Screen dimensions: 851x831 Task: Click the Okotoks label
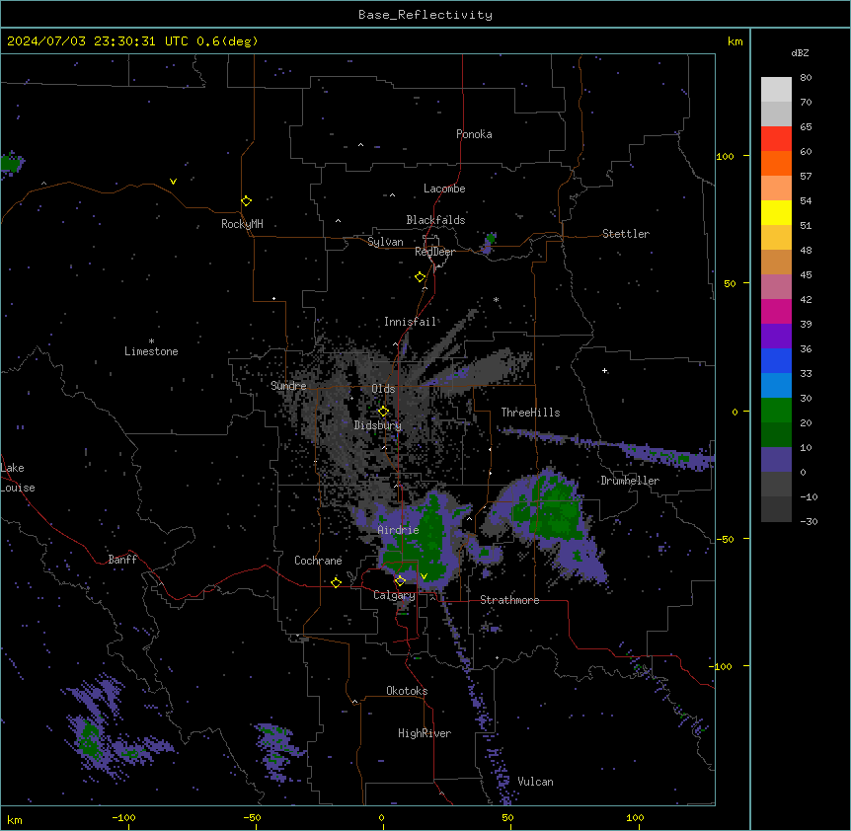click(x=407, y=691)
